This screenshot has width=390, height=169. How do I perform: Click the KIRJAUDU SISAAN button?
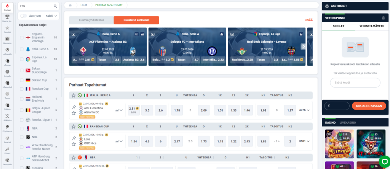[369, 106]
